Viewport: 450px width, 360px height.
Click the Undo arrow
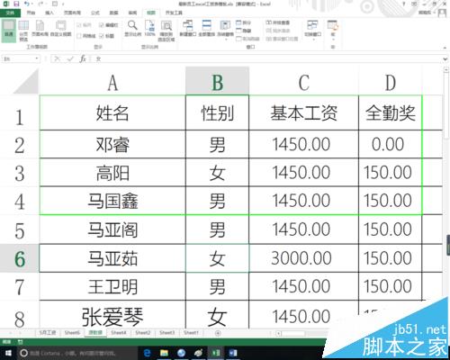tap(27, 4)
